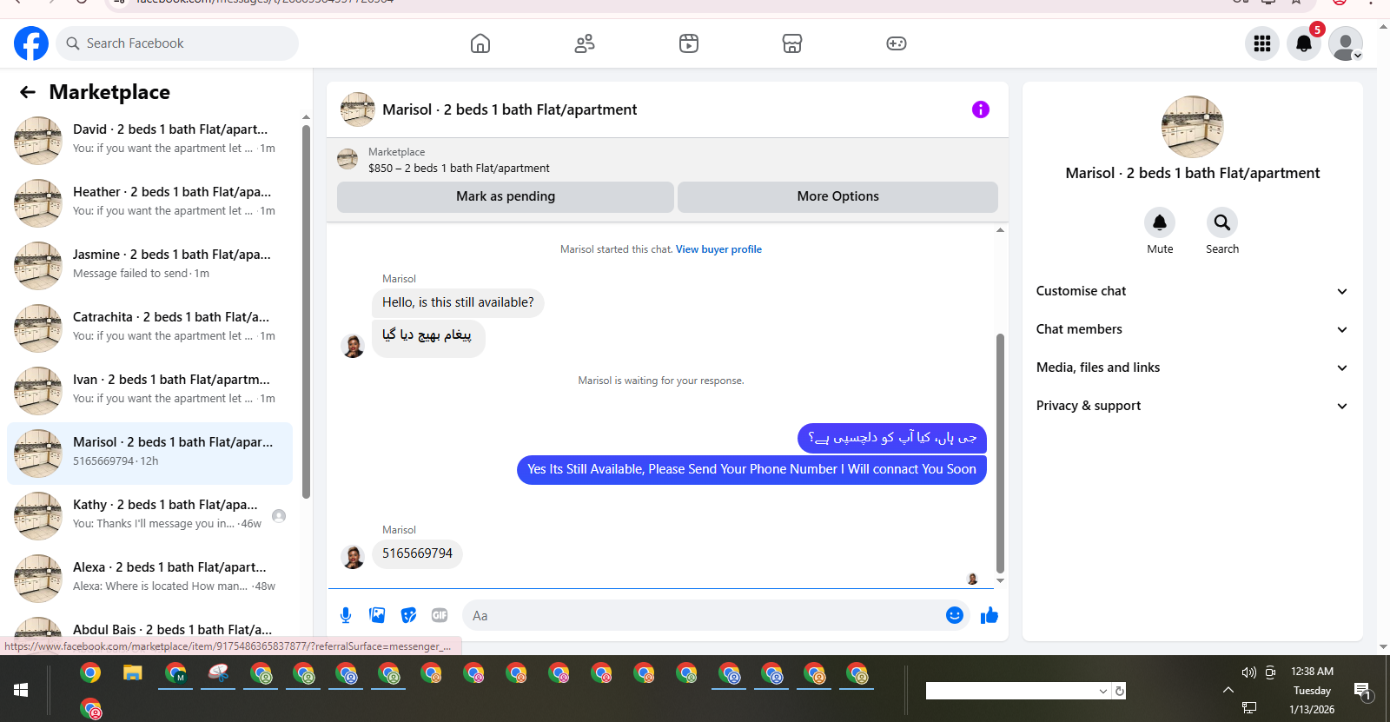
Task: Open the taskbar address dropdown arrow
Action: click(1103, 691)
